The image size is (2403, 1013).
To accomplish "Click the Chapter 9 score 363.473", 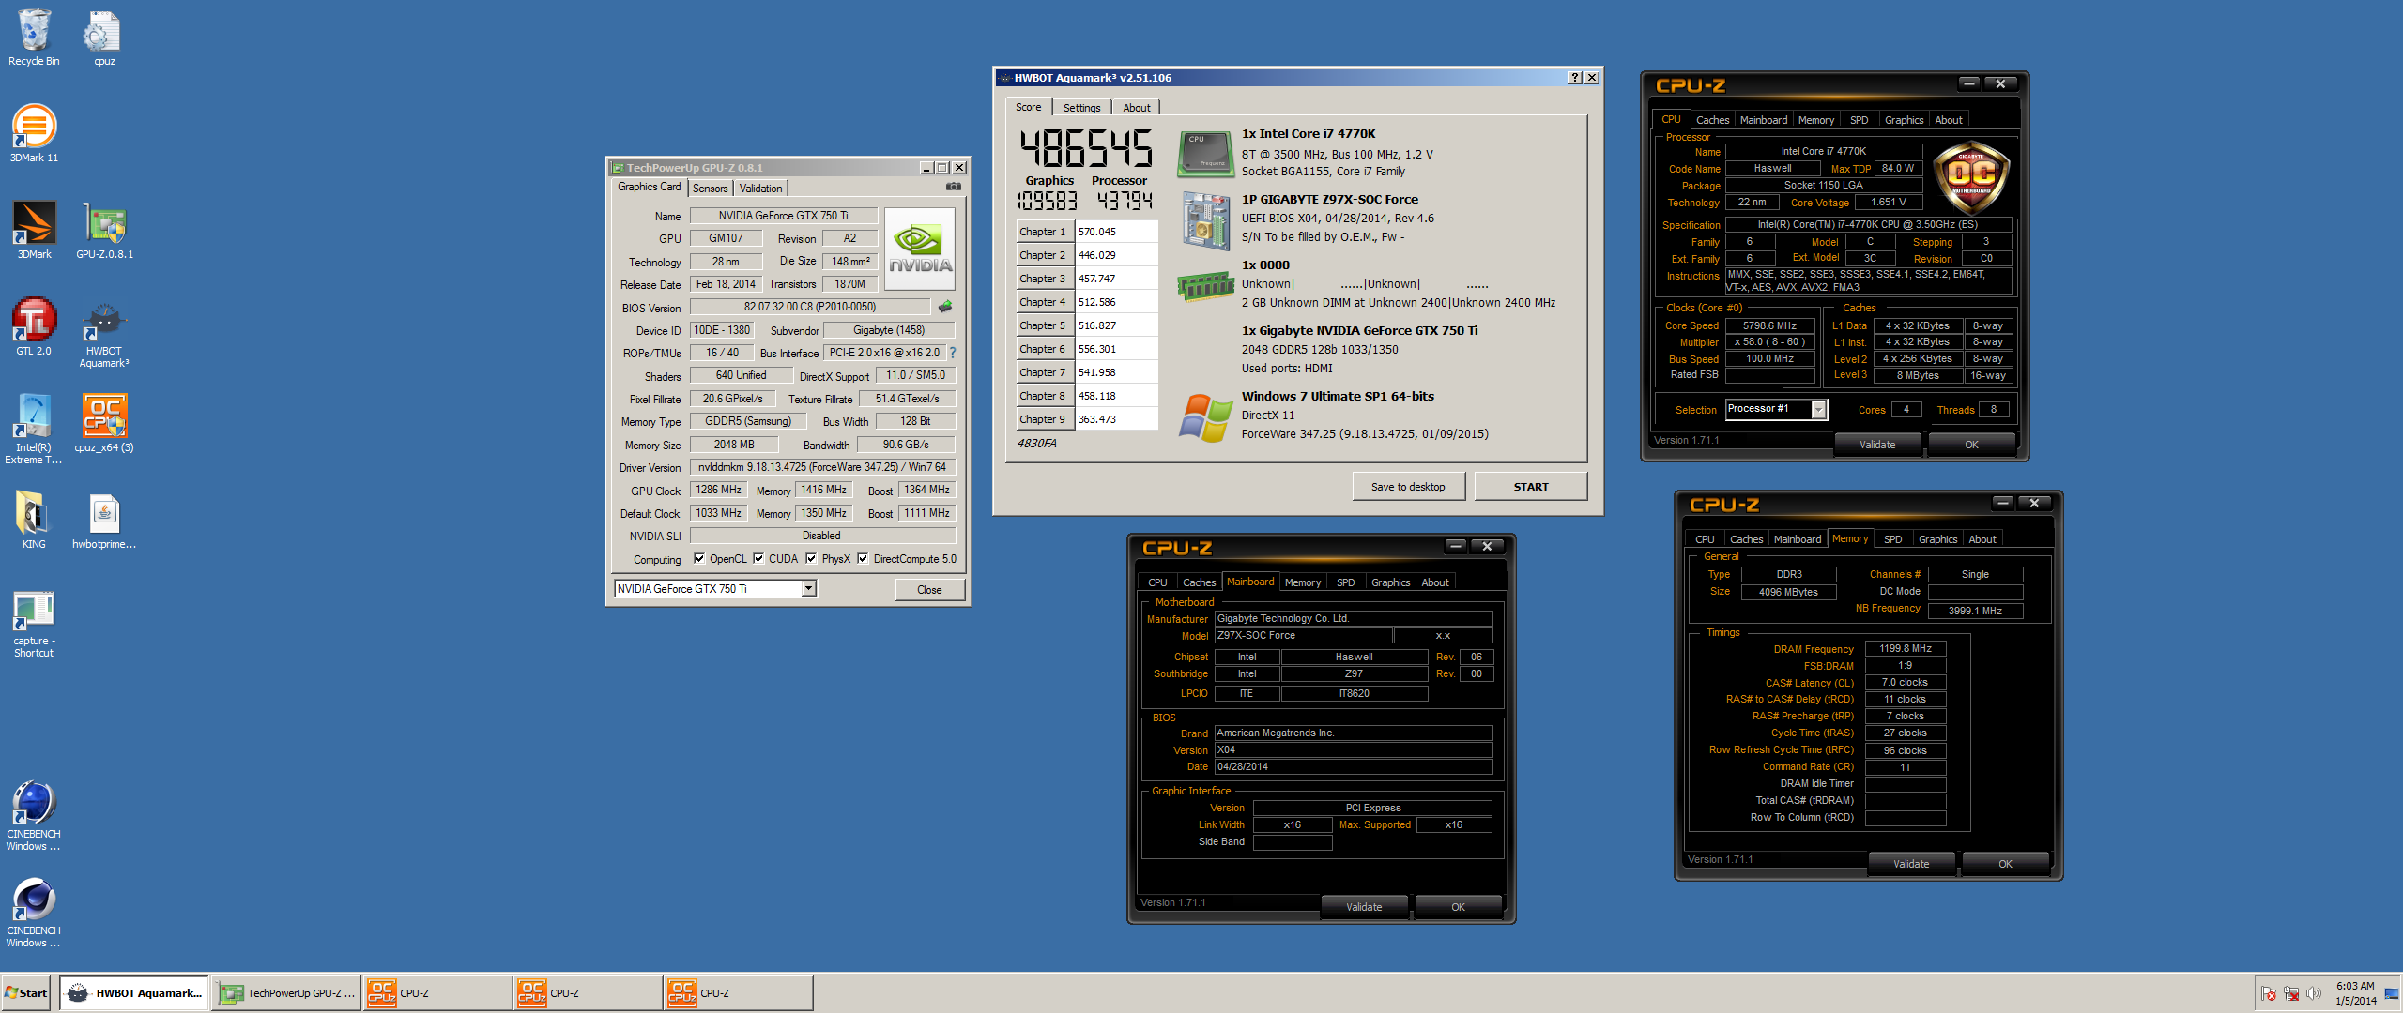I will coord(1115,419).
